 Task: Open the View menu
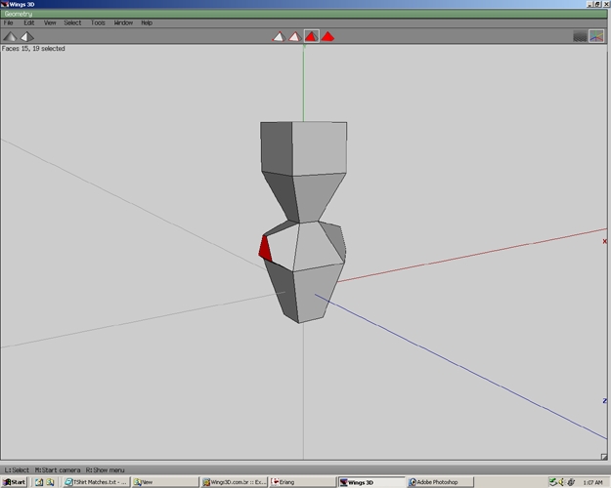[50, 23]
